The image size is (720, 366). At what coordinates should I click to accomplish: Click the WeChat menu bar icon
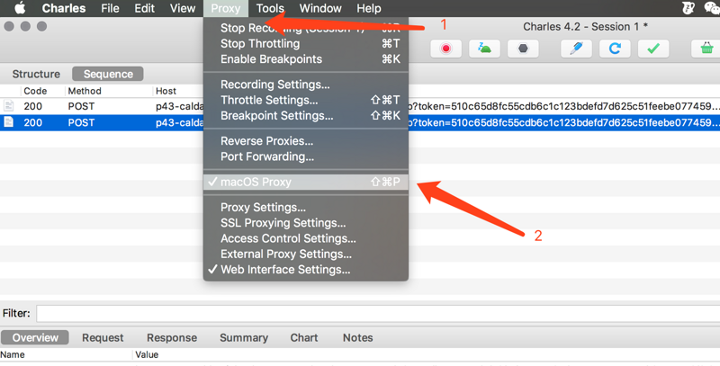pyautogui.click(x=712, y=8)
